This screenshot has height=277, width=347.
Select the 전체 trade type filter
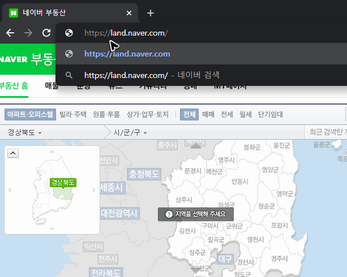pos(189,114)
